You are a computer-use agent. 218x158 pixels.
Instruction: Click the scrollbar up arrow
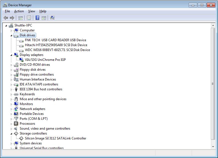tap(213, 25)
